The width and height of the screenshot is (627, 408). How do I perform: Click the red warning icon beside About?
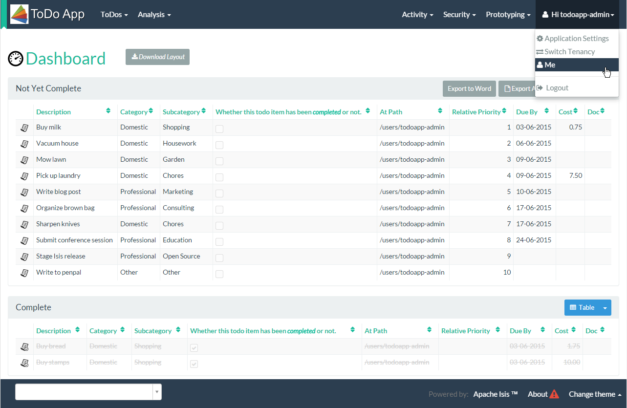click(554, 394)
